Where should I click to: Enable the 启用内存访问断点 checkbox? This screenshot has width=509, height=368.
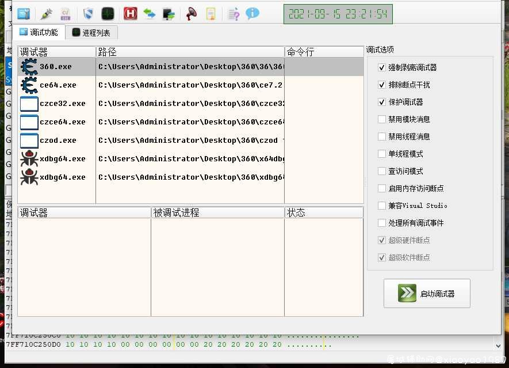click(x=382, y=188)
